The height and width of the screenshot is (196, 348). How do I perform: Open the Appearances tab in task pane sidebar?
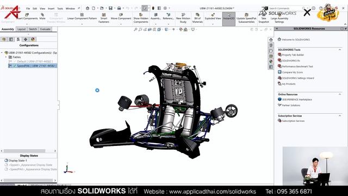271,62
